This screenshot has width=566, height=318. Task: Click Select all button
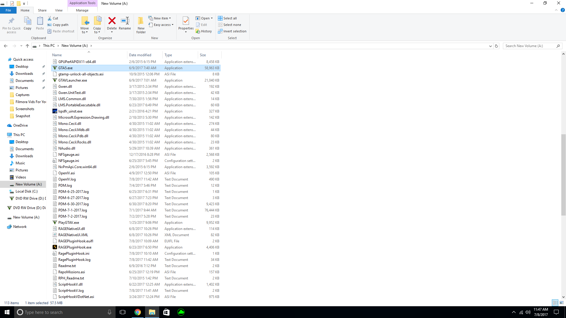pos(227,18)
